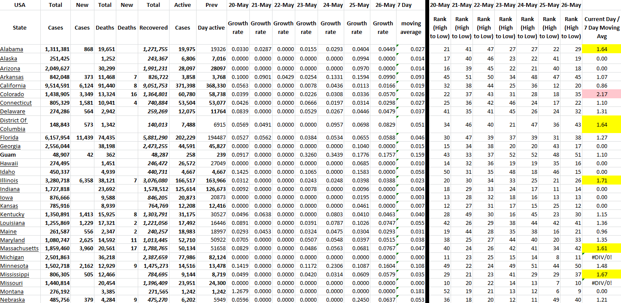Image resolution: width=621 pixels, height=303 pixels.
Task: Open the Alabama state link
Action: [x=12, y=49]
